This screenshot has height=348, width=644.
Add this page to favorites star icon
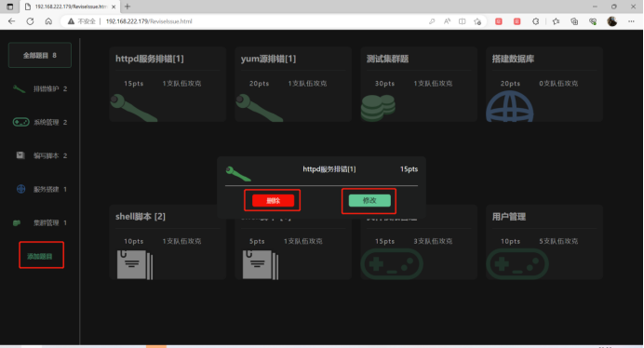pos(477,21)
